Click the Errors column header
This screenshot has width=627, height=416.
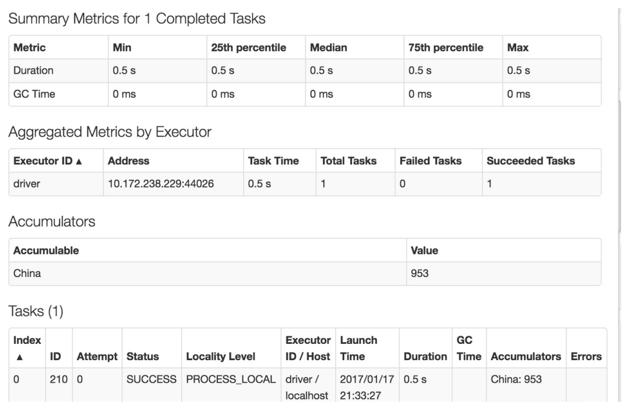[586, 356]
